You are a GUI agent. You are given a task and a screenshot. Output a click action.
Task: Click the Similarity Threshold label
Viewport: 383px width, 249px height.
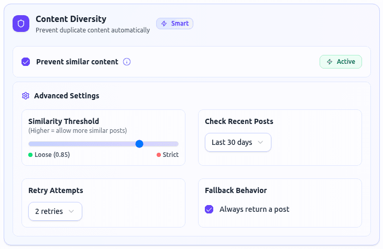64,121
